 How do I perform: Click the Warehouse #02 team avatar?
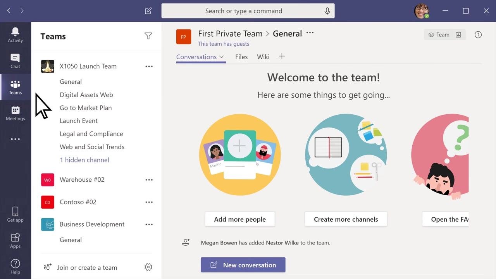[x=48, y=180]
